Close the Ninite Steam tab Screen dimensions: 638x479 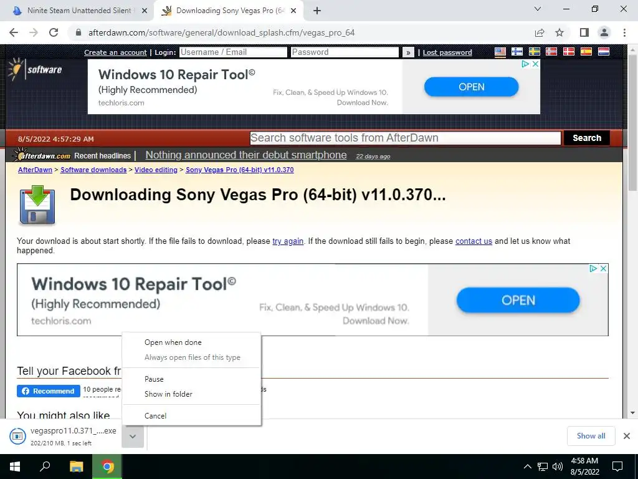point(145,11)
